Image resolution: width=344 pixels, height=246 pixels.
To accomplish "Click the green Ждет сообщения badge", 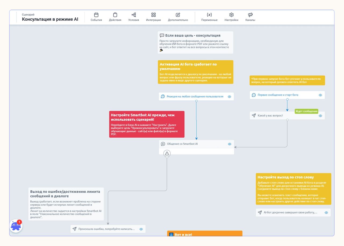I will pyautogui.click(x=306, y=111).
